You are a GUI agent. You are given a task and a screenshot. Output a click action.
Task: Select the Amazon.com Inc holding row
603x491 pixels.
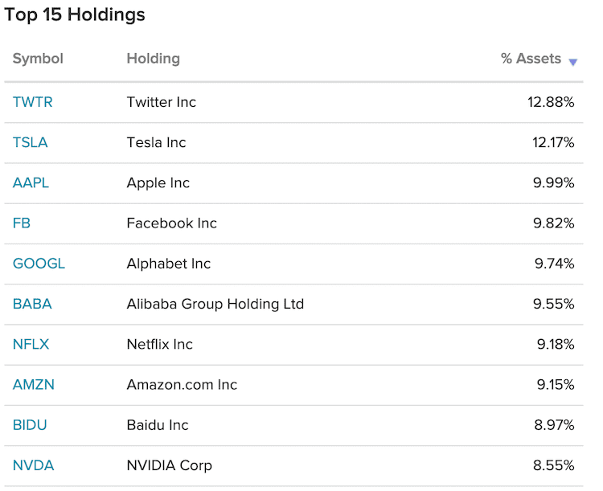[x=182, y=384]
